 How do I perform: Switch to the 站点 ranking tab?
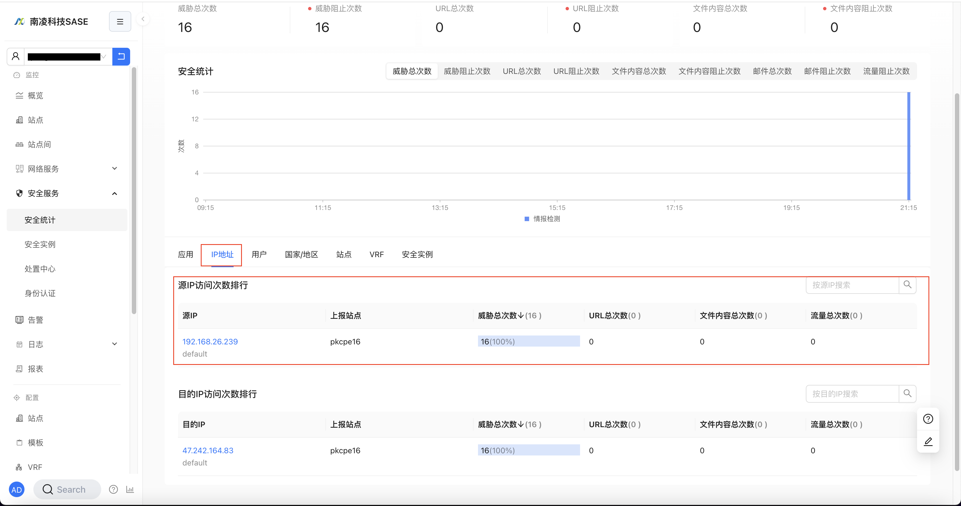344,254
